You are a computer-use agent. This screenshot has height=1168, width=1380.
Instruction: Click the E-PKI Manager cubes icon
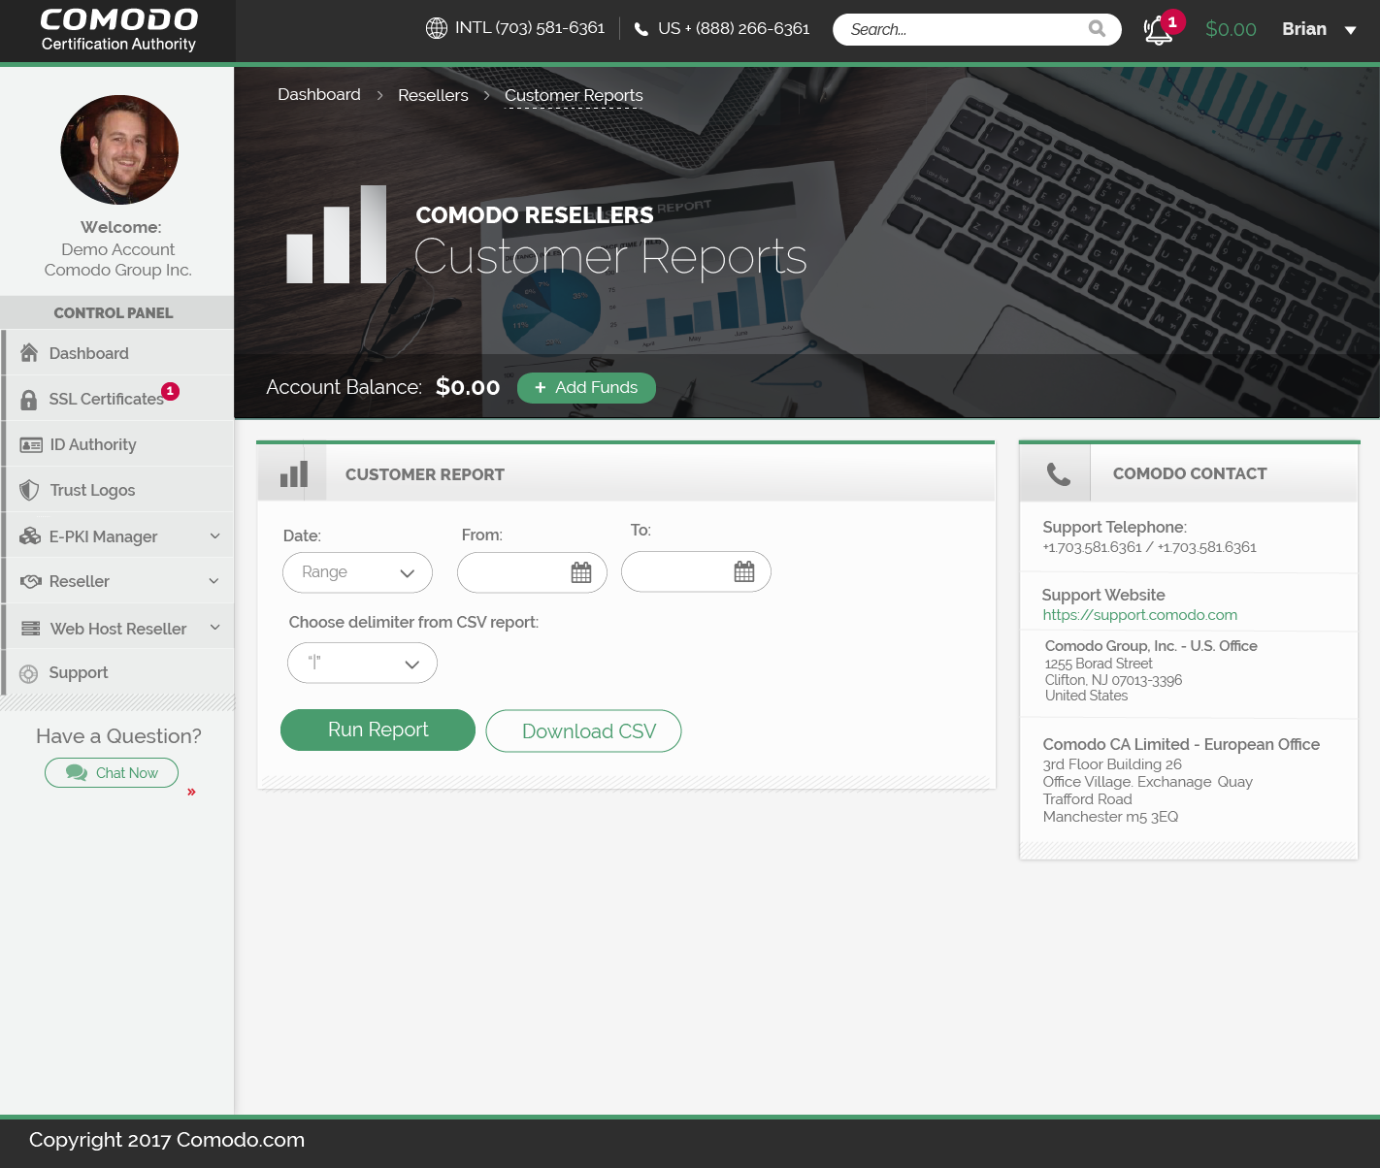click(30, 535)
